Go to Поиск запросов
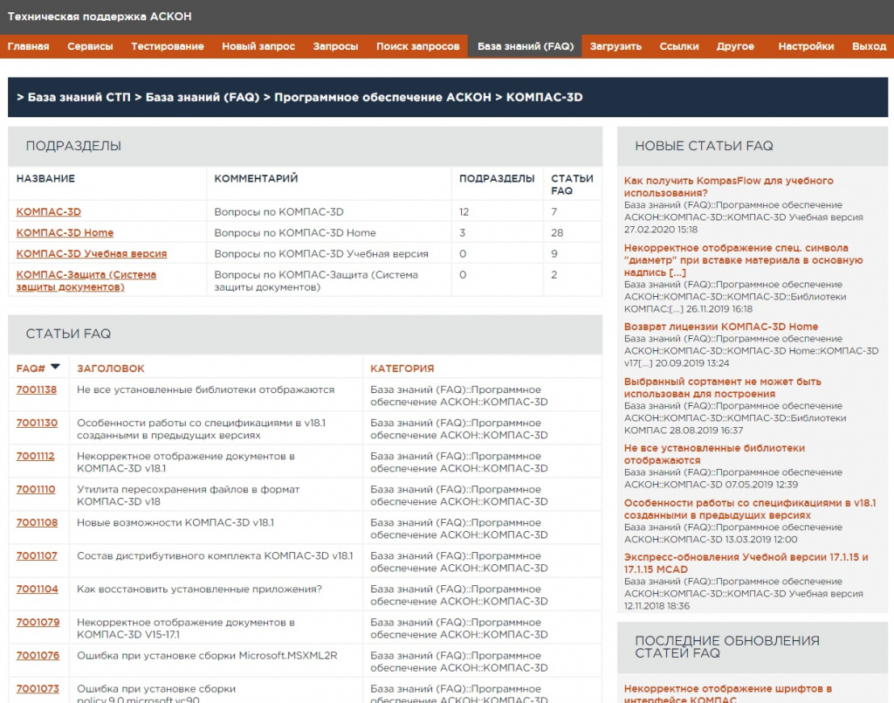Viewport: 894px width, 703px height. click(417, 46)
